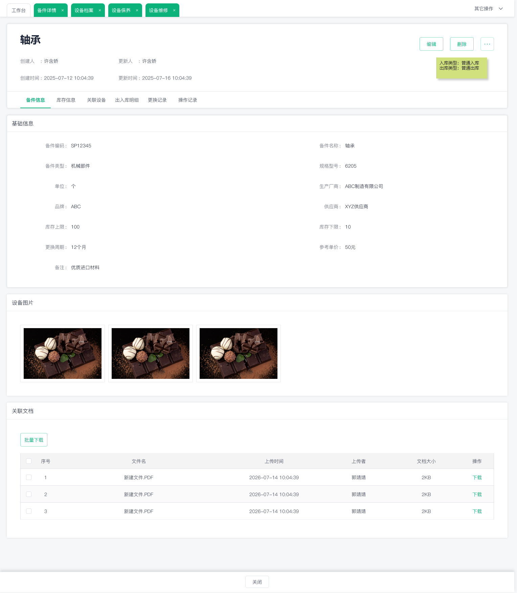Open the third equipment image thumbnail
The width and height of the screenshot is (517, 593).
pos(239,353)
